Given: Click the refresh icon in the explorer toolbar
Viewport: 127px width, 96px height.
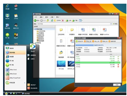Looking at the screenshot, I should (52, 21).
